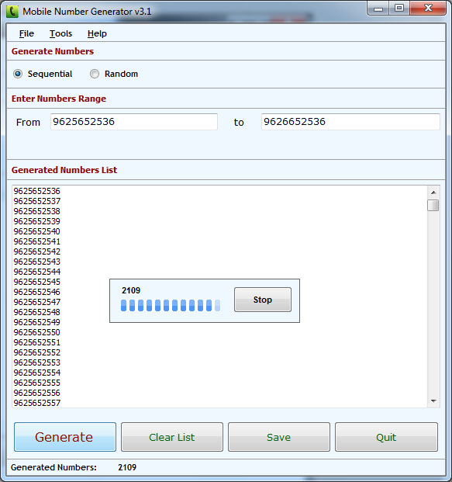Open the Tools menu

click(60, 33)
